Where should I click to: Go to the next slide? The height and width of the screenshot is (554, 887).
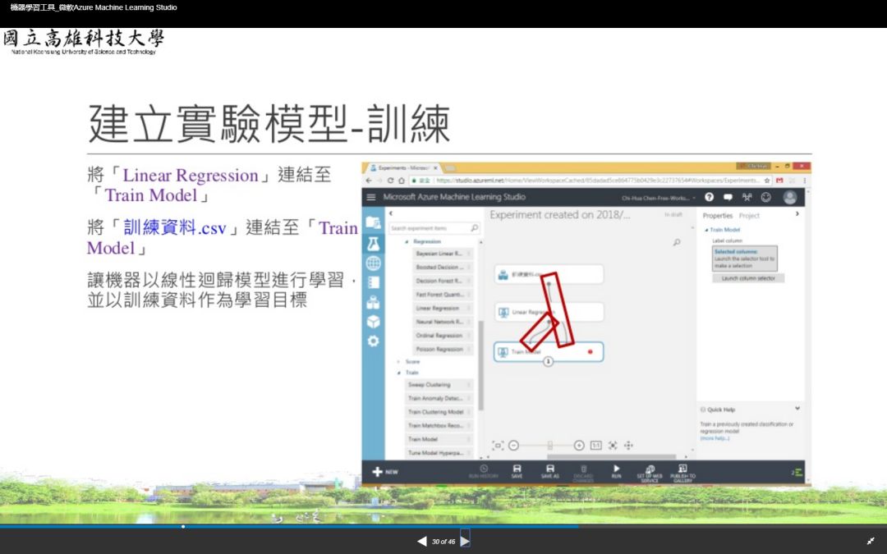click(465, 541)
